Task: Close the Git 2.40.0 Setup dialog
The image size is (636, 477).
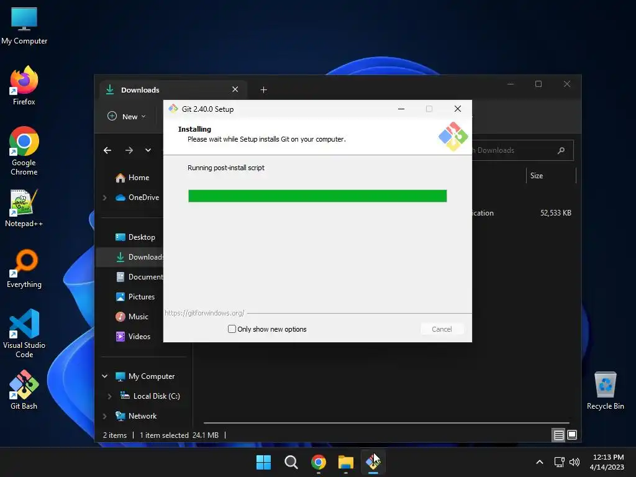Action: coord(458,109)
